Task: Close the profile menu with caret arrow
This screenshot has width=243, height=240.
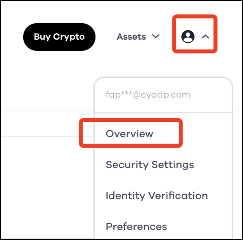Action: click(205, 37)
